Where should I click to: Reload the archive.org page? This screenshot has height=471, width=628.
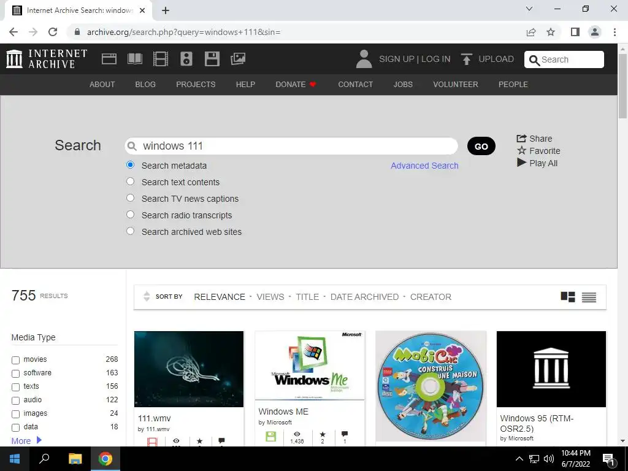(x=53, y=32)
